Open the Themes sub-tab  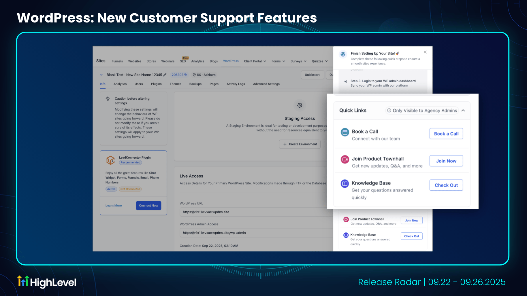[x=176, y=84]
